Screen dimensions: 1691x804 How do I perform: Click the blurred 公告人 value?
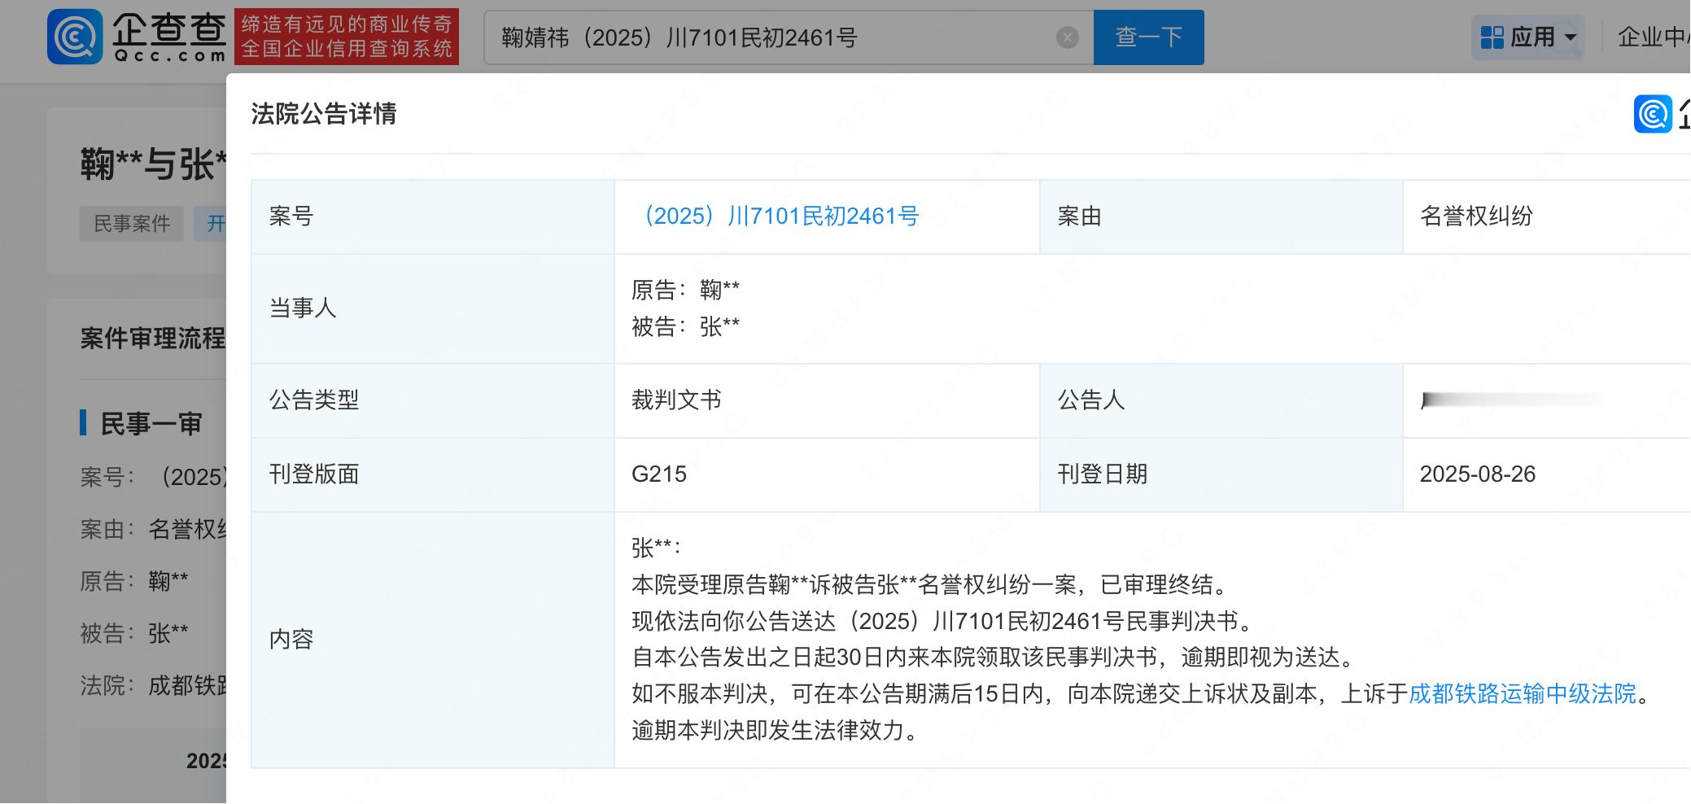1510,400
